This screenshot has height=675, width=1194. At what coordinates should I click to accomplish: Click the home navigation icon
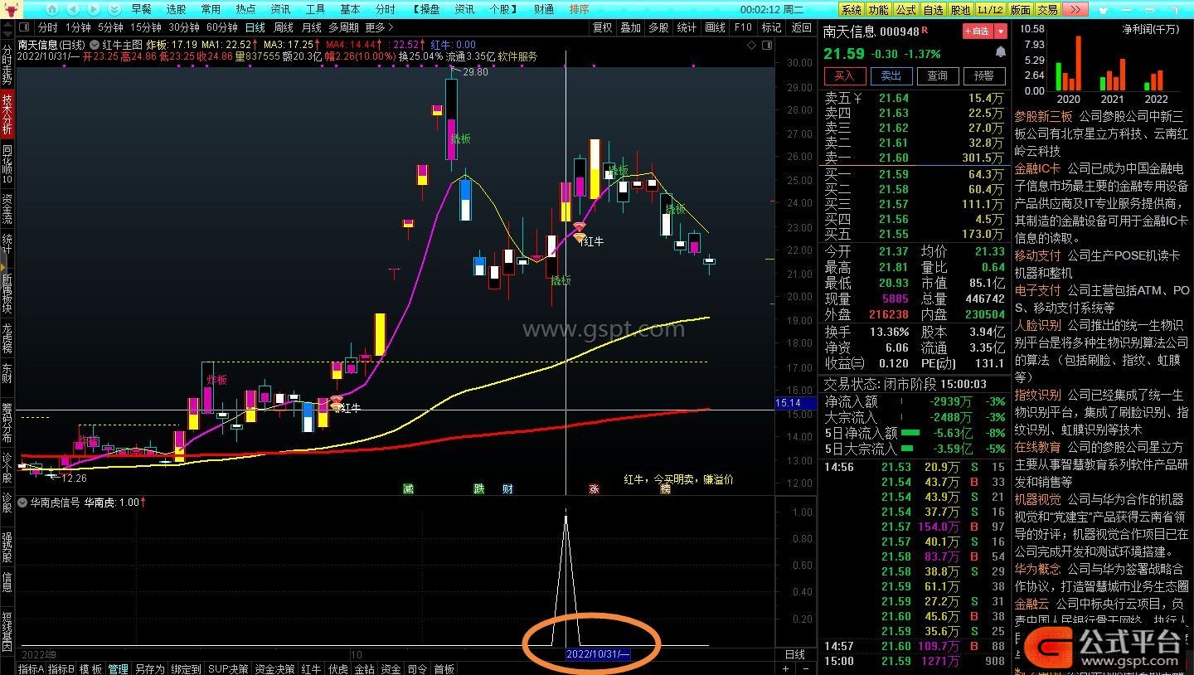[51, 9]
